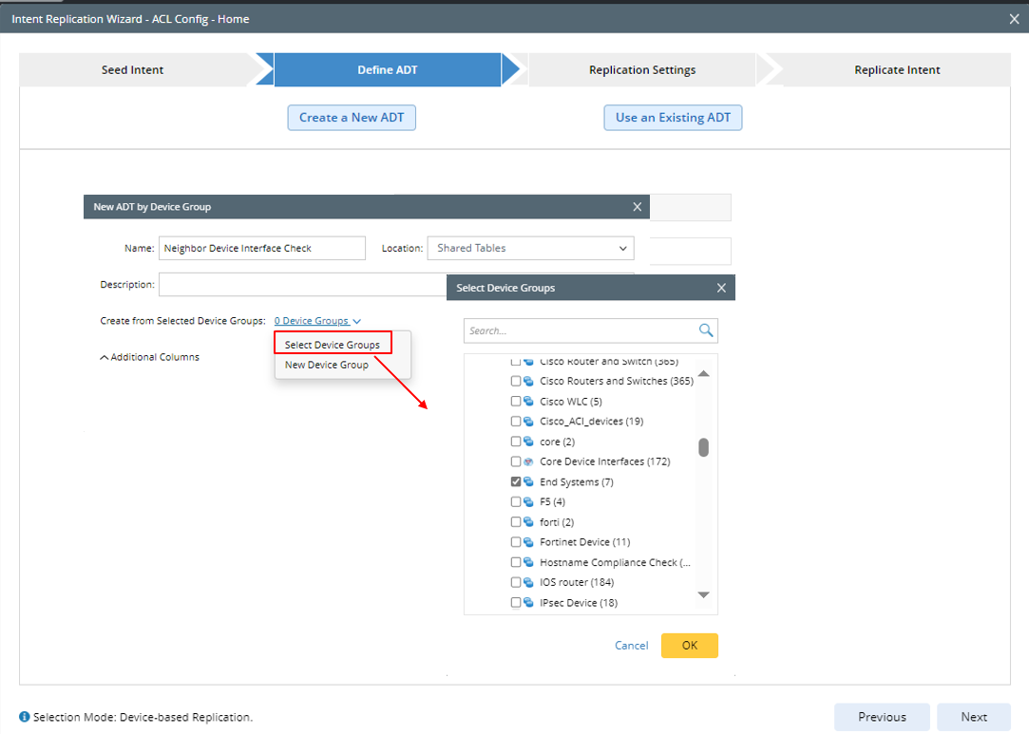Collapse the Additional Columns section
The image size is (1029, 734).
(x=150, y=357)
